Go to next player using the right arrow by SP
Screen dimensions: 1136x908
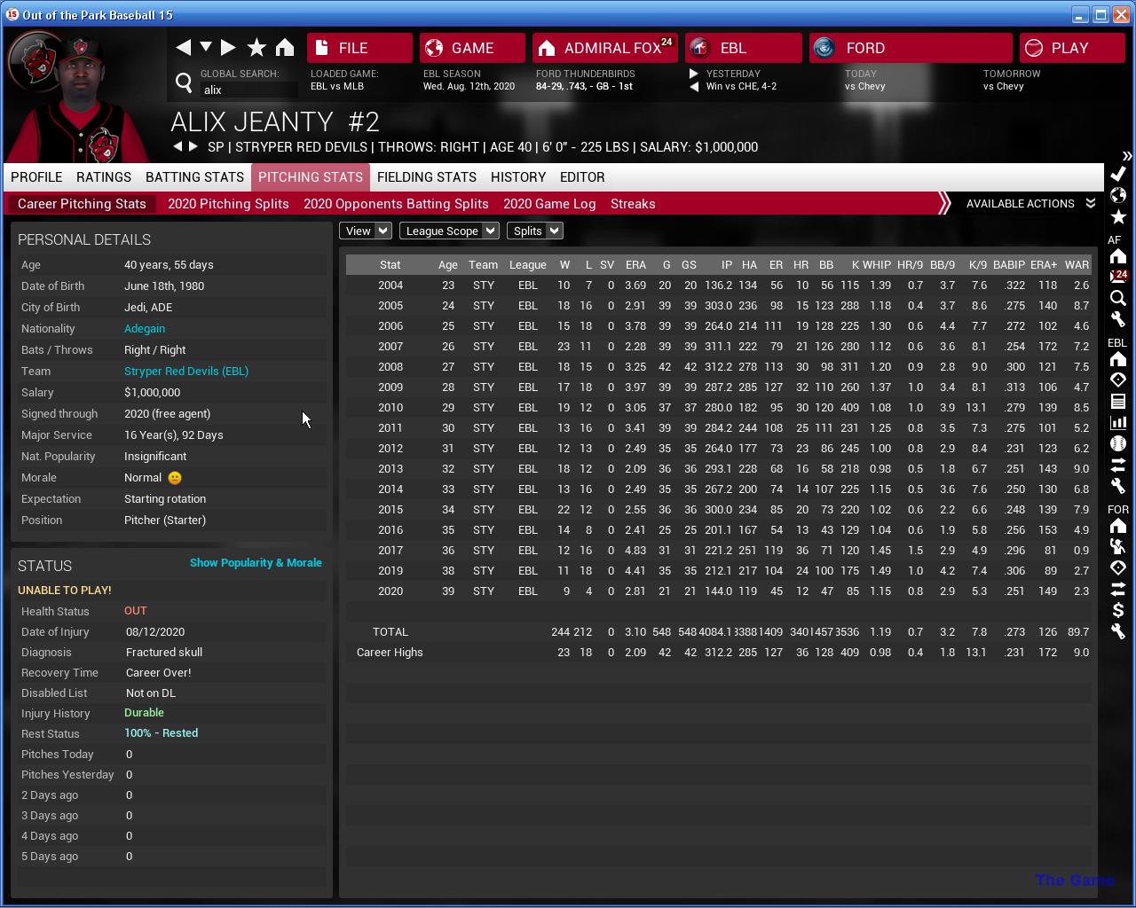click(193, 146)
